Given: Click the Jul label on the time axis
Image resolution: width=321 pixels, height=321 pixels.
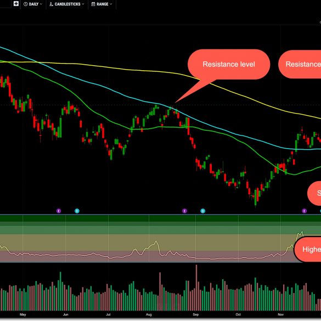Looking at the screenshot, I should 108,314.
